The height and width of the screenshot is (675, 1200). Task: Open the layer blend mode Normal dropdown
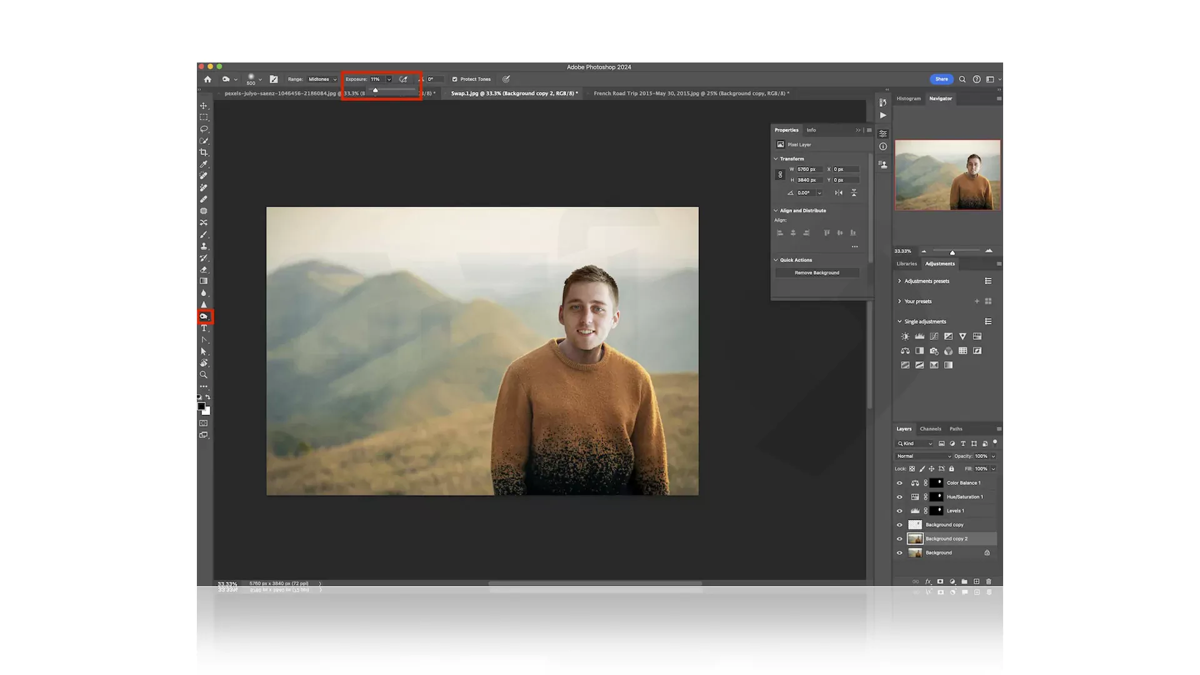tap(924, 456)
